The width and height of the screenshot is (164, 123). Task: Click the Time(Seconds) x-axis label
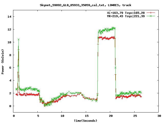(x=86, y=121)
